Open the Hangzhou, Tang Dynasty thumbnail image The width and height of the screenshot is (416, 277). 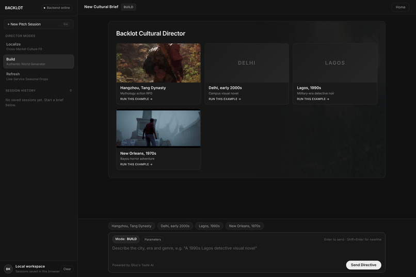point(158,63)
